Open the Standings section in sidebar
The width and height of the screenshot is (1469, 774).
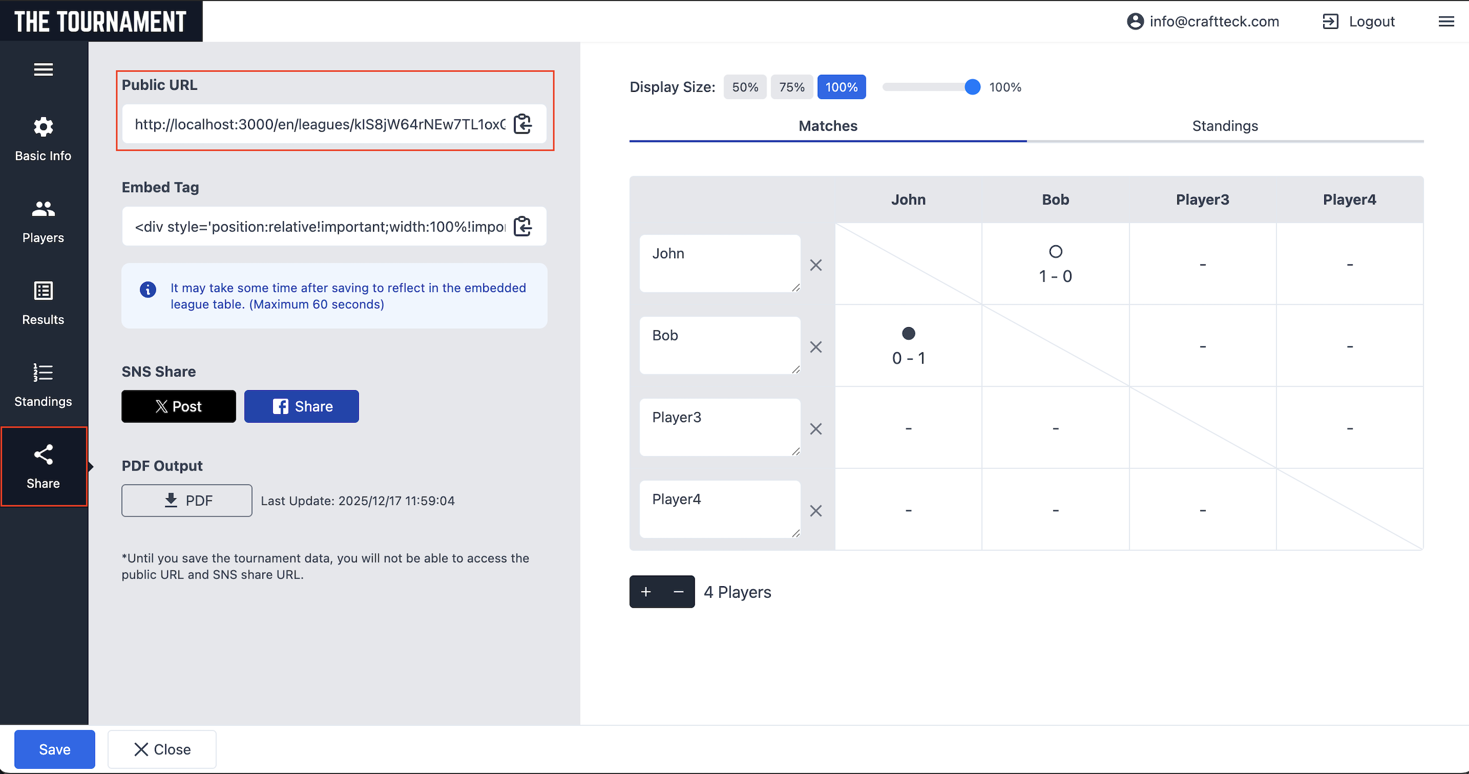(44, 385)
